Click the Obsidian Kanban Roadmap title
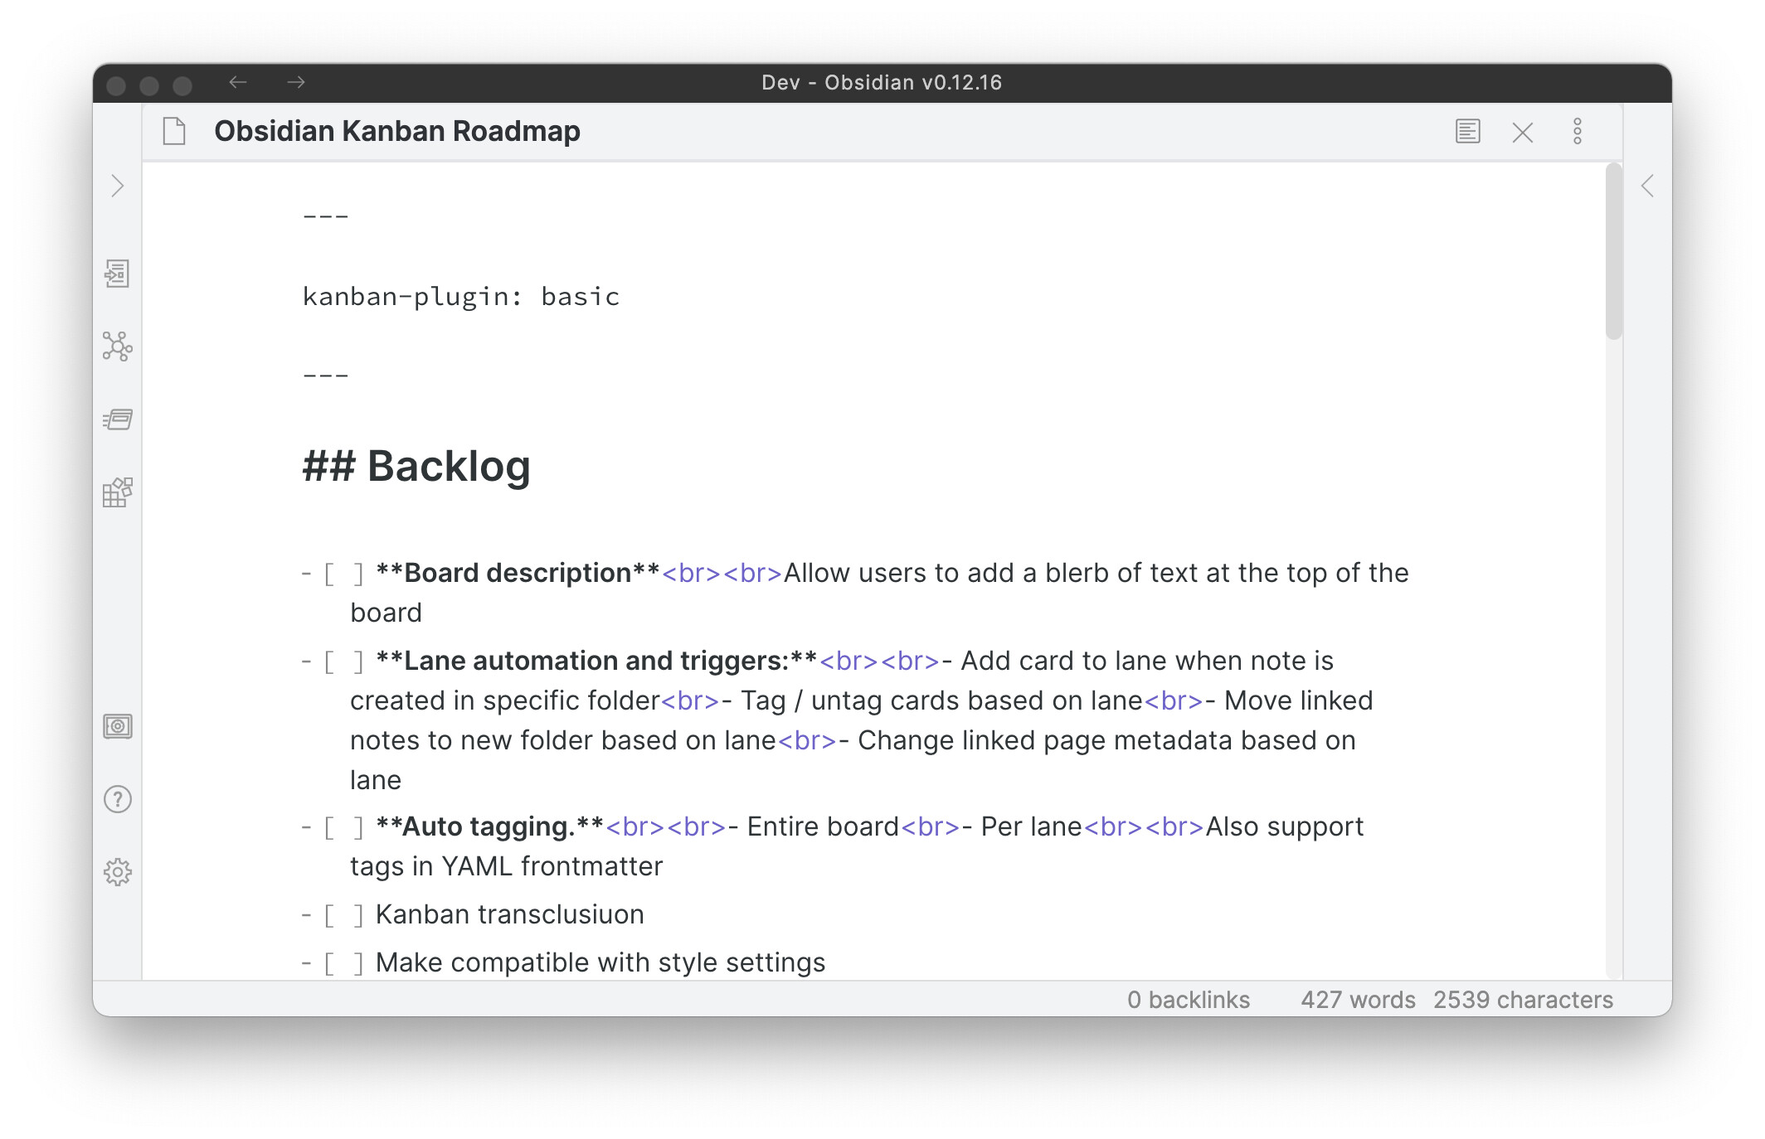 tap(396, 132)
